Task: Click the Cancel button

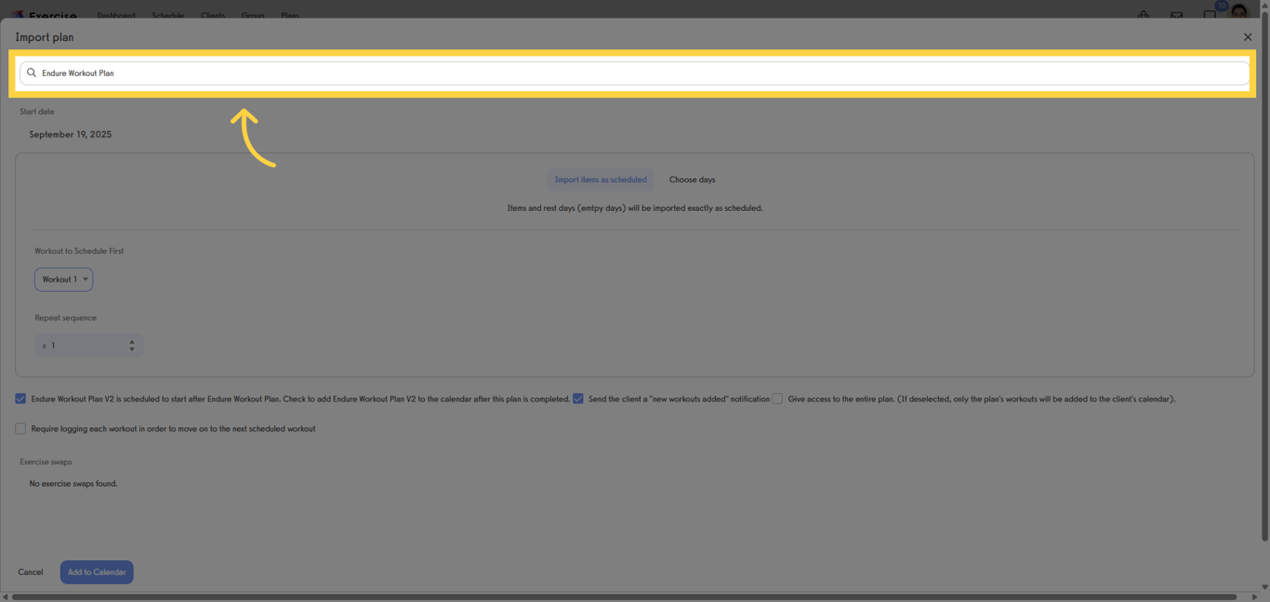Action: point(31,572)
